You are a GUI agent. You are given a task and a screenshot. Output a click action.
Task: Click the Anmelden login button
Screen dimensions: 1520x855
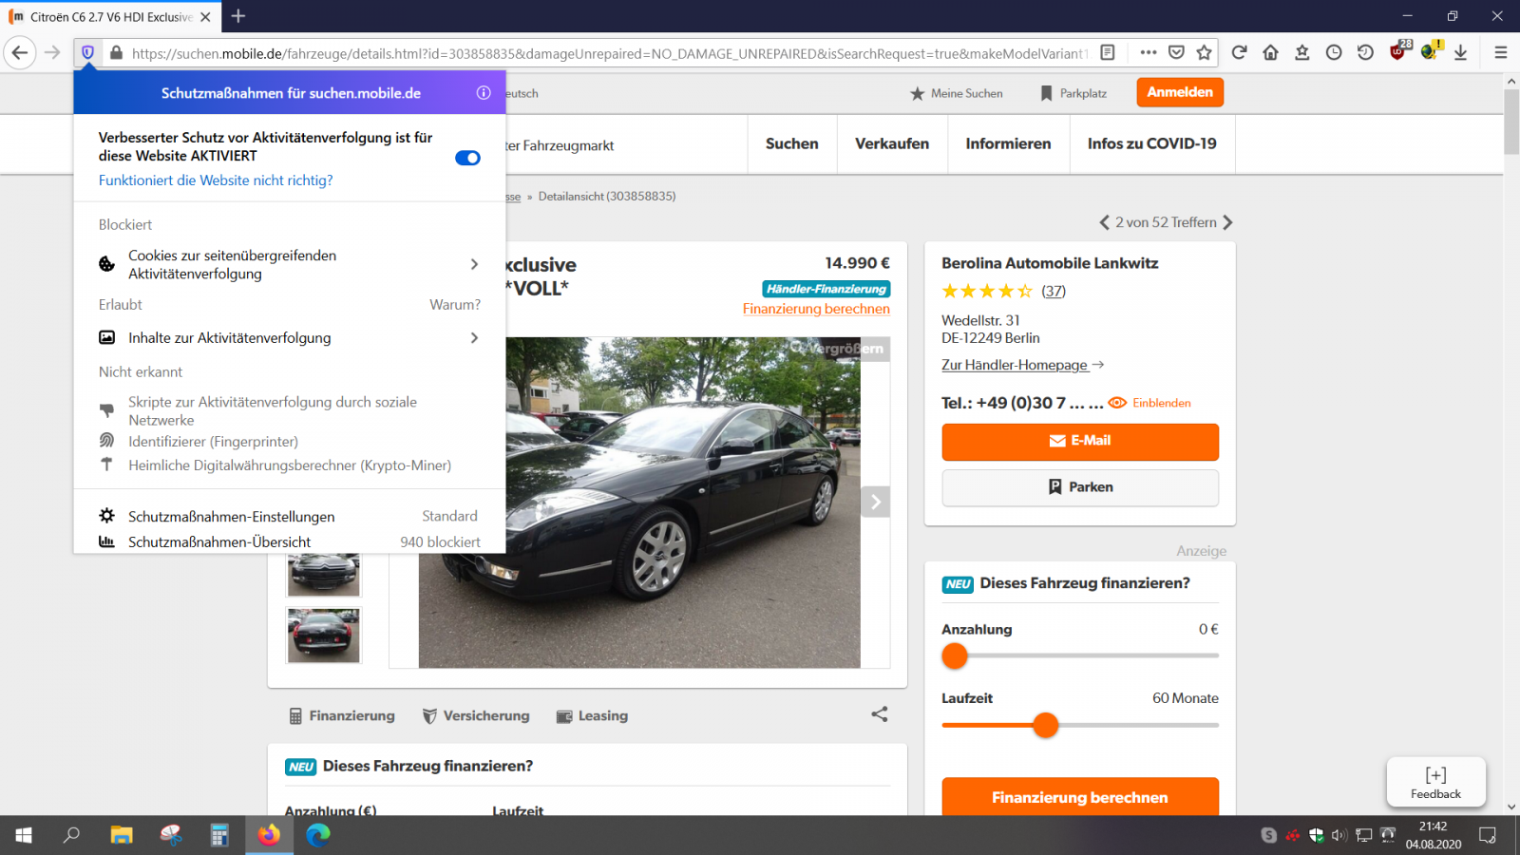1180,92
